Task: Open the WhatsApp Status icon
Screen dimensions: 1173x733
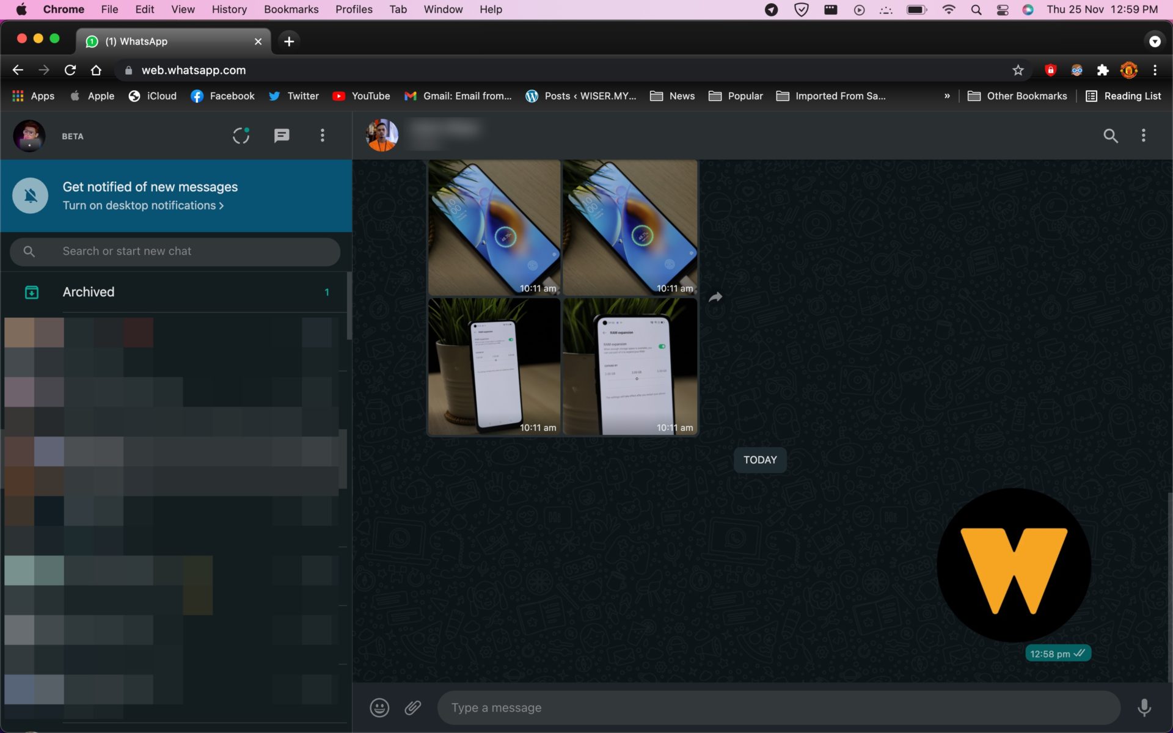Action: [241, 136]
